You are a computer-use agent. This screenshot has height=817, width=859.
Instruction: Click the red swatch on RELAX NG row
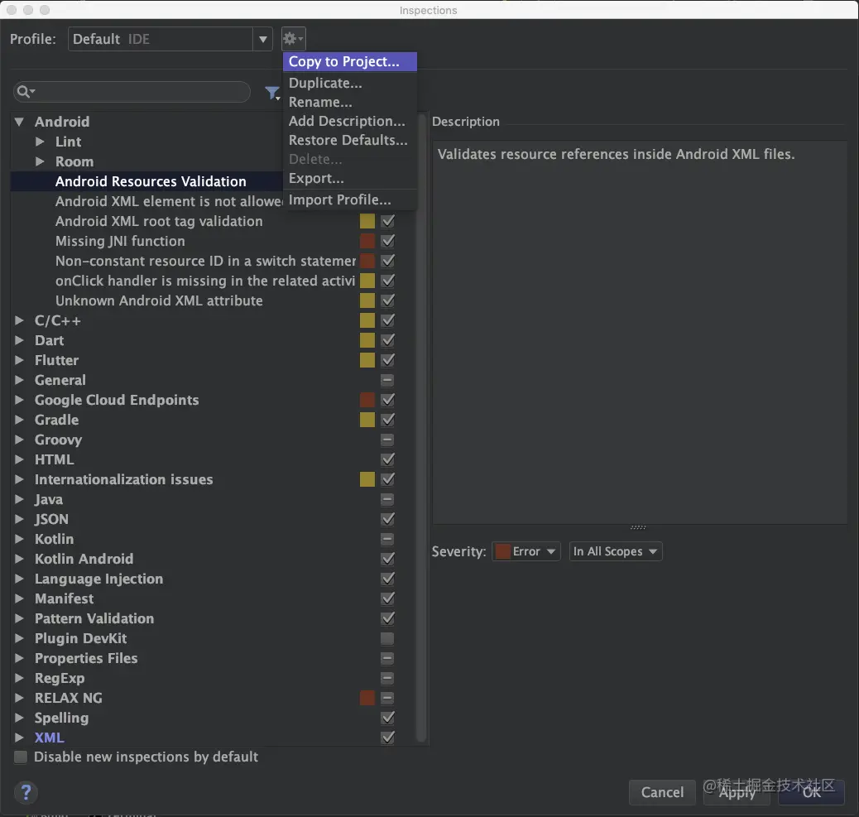(x=367, y=698)
